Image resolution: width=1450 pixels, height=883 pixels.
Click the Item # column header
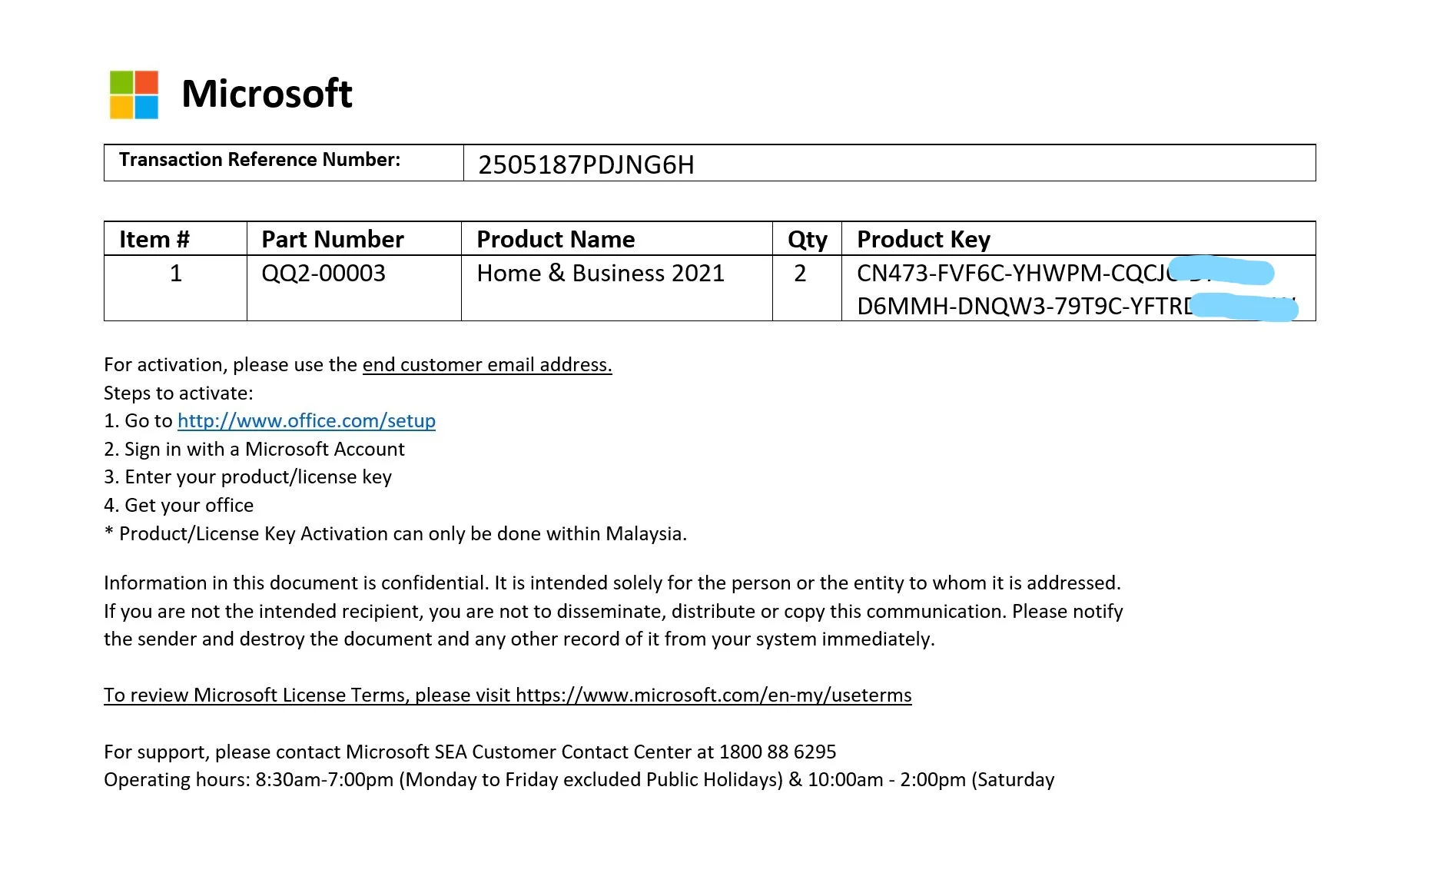click(154, 239)
